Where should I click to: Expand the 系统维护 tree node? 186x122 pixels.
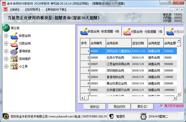pyautogui.click(x=6, y=59)
